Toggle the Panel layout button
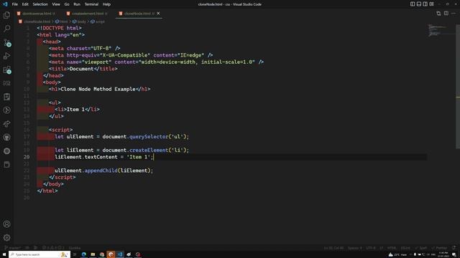 click(419, 4)
